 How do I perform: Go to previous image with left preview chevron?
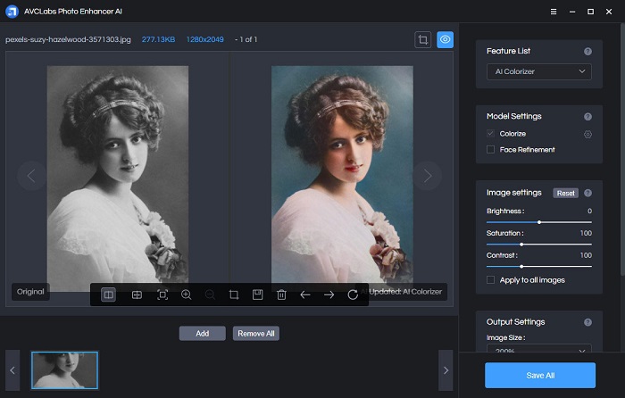pos(30,175)
